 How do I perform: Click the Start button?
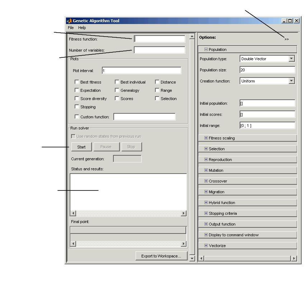point(81,147)
